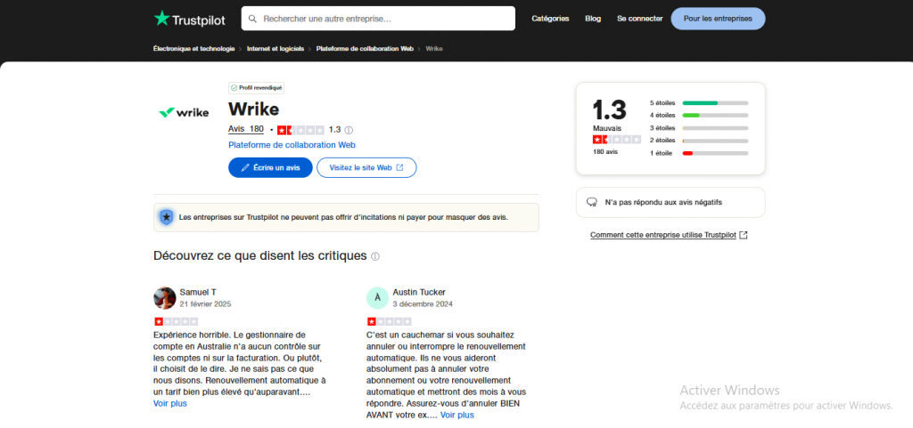Viewport: 913px width, 428px height.
Task: Open Plateforme de collaboration Web breadcrumb
Action: 365,49
